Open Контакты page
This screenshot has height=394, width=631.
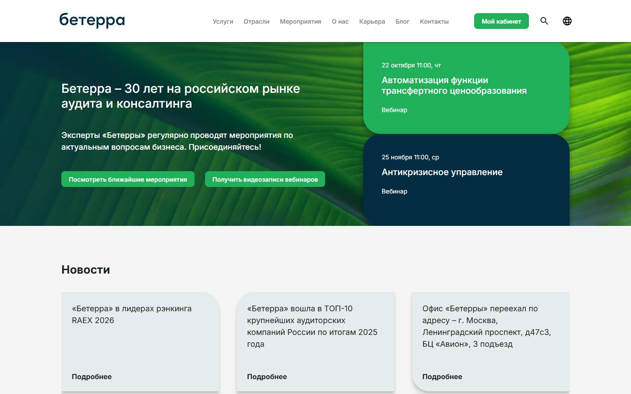(434, 21)
